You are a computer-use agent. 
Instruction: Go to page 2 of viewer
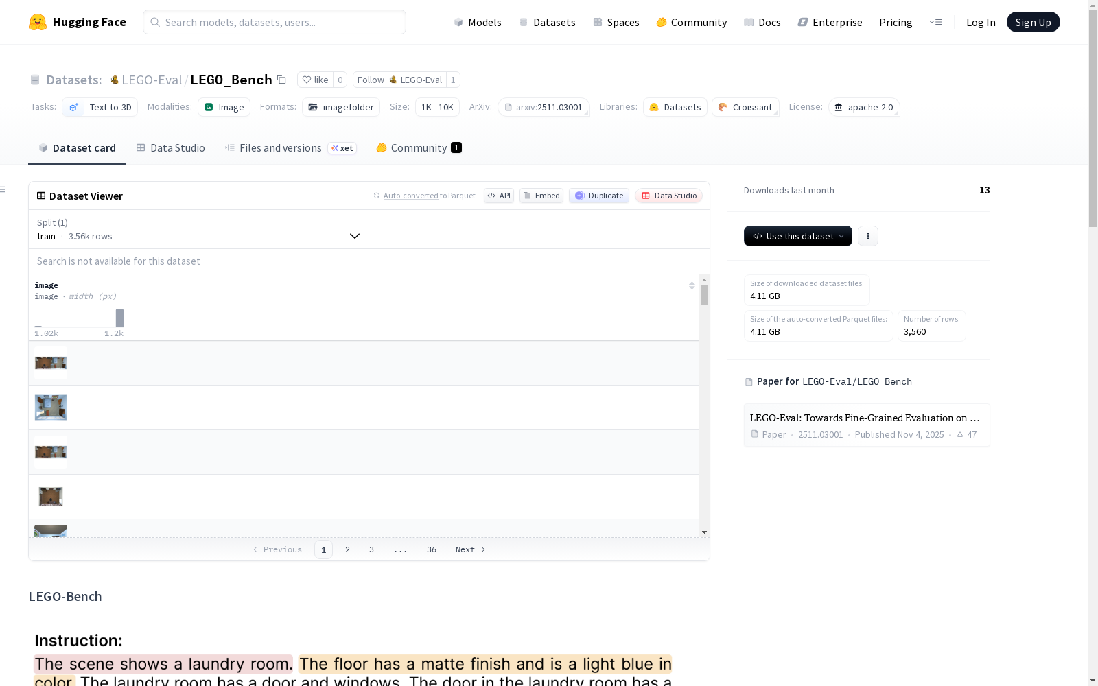pos(348,549)
